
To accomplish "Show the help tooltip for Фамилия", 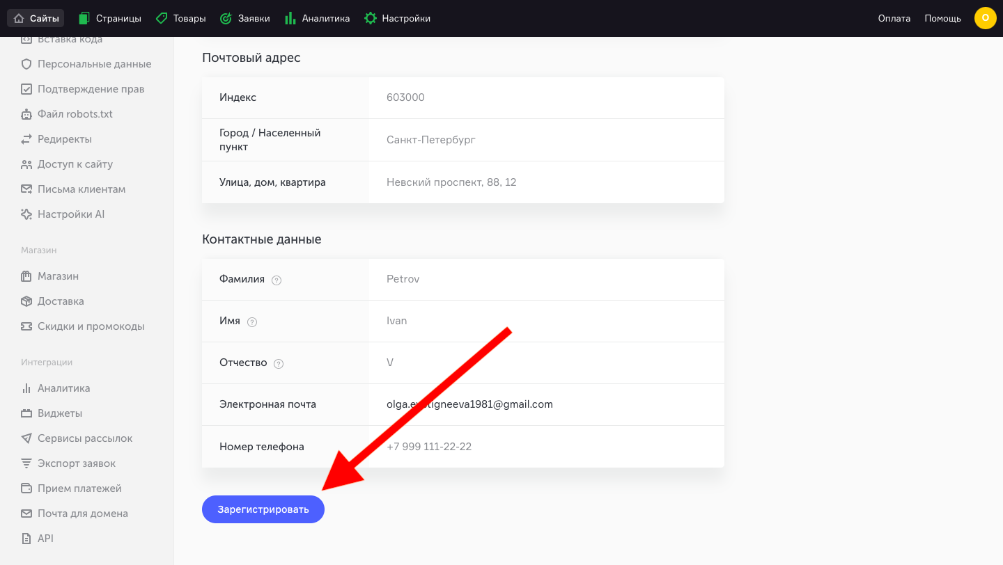I will click(277, 280).
